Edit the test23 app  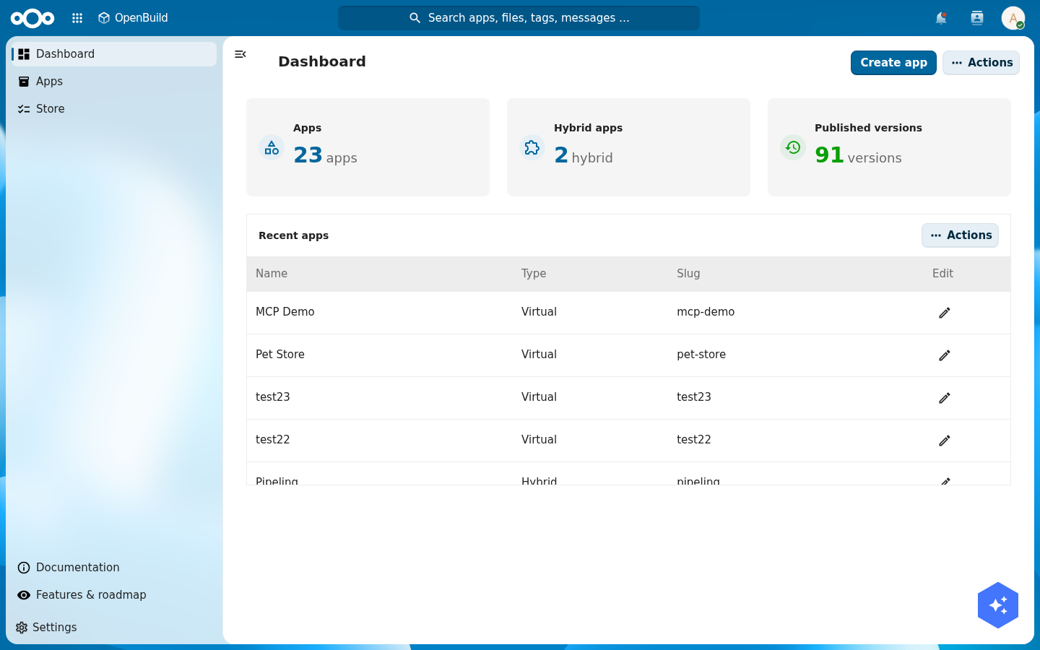pos(945,398)
